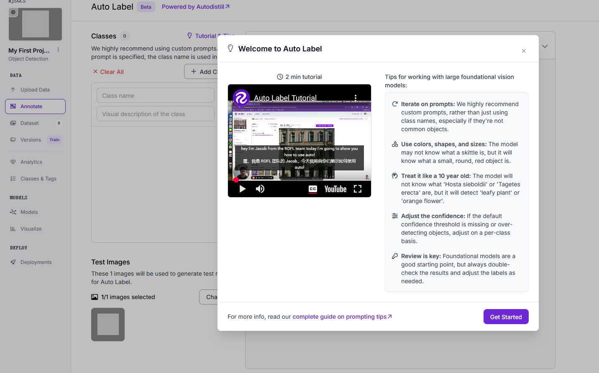Open Deployments in the sidebar
This screenshot has height=373, width=599.
35,262
